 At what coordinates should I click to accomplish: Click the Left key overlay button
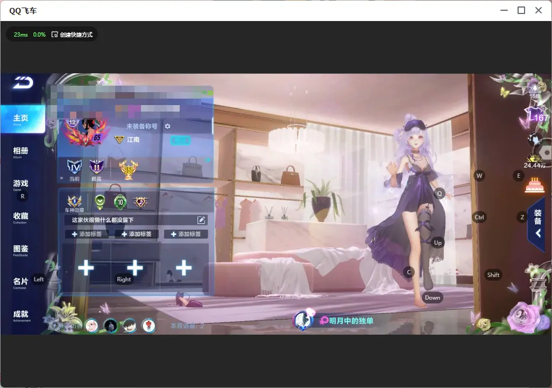pos(39,279)
